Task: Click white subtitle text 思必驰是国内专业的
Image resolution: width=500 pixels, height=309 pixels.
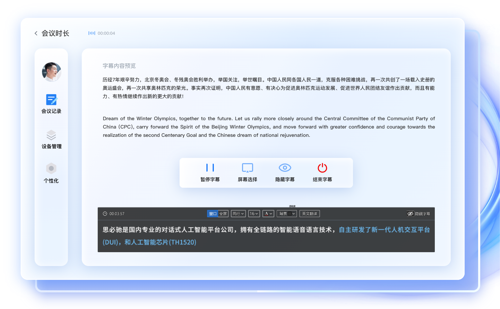Action: [219, 230]
